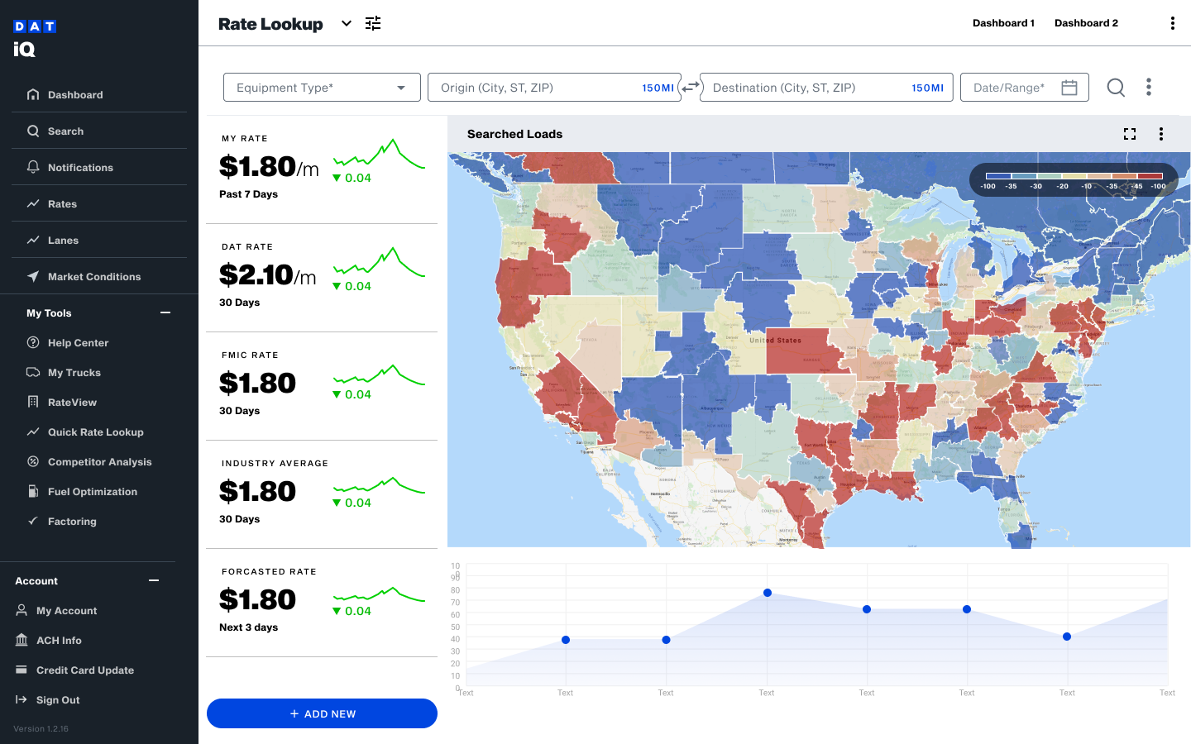Click the dark red map legend swatch
This screenshot has width=1191, height=744.
[1150, 175]
